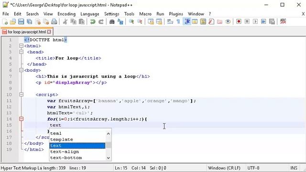306x172 pixels.
Task: Click the Paste toolbar icon
Action: 82,21
